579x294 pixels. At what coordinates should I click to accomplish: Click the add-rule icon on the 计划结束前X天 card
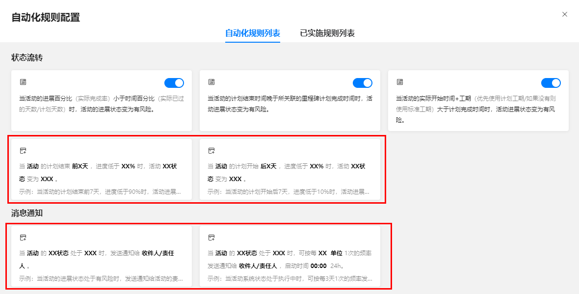[x=23, y=150]
